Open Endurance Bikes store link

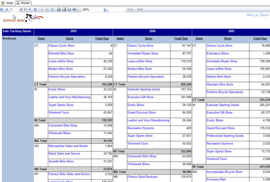218,53
